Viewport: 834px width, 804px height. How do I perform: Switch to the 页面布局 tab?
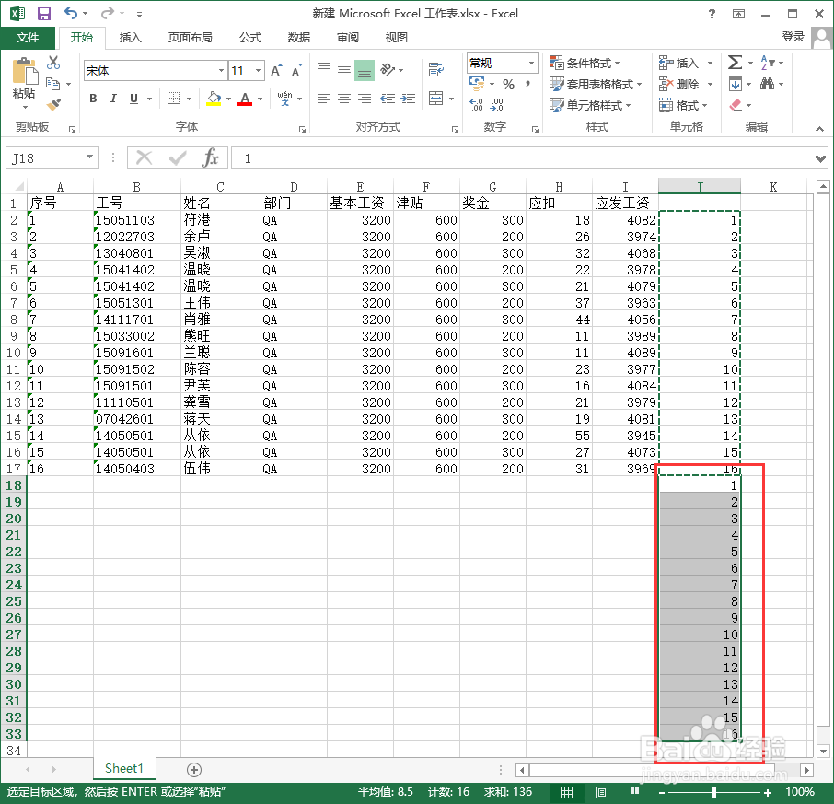tap(190, 37)
